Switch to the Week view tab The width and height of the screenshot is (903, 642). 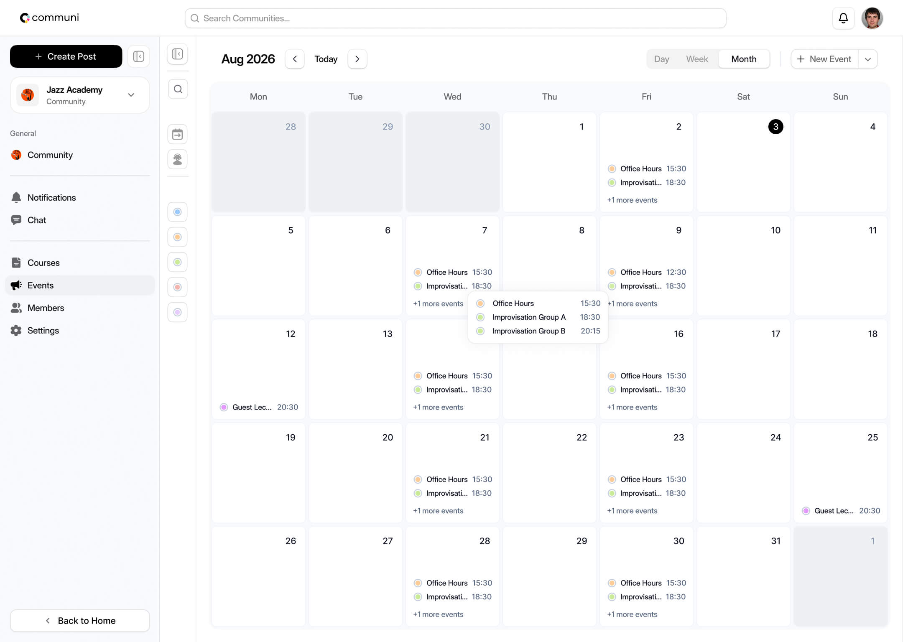697,59
